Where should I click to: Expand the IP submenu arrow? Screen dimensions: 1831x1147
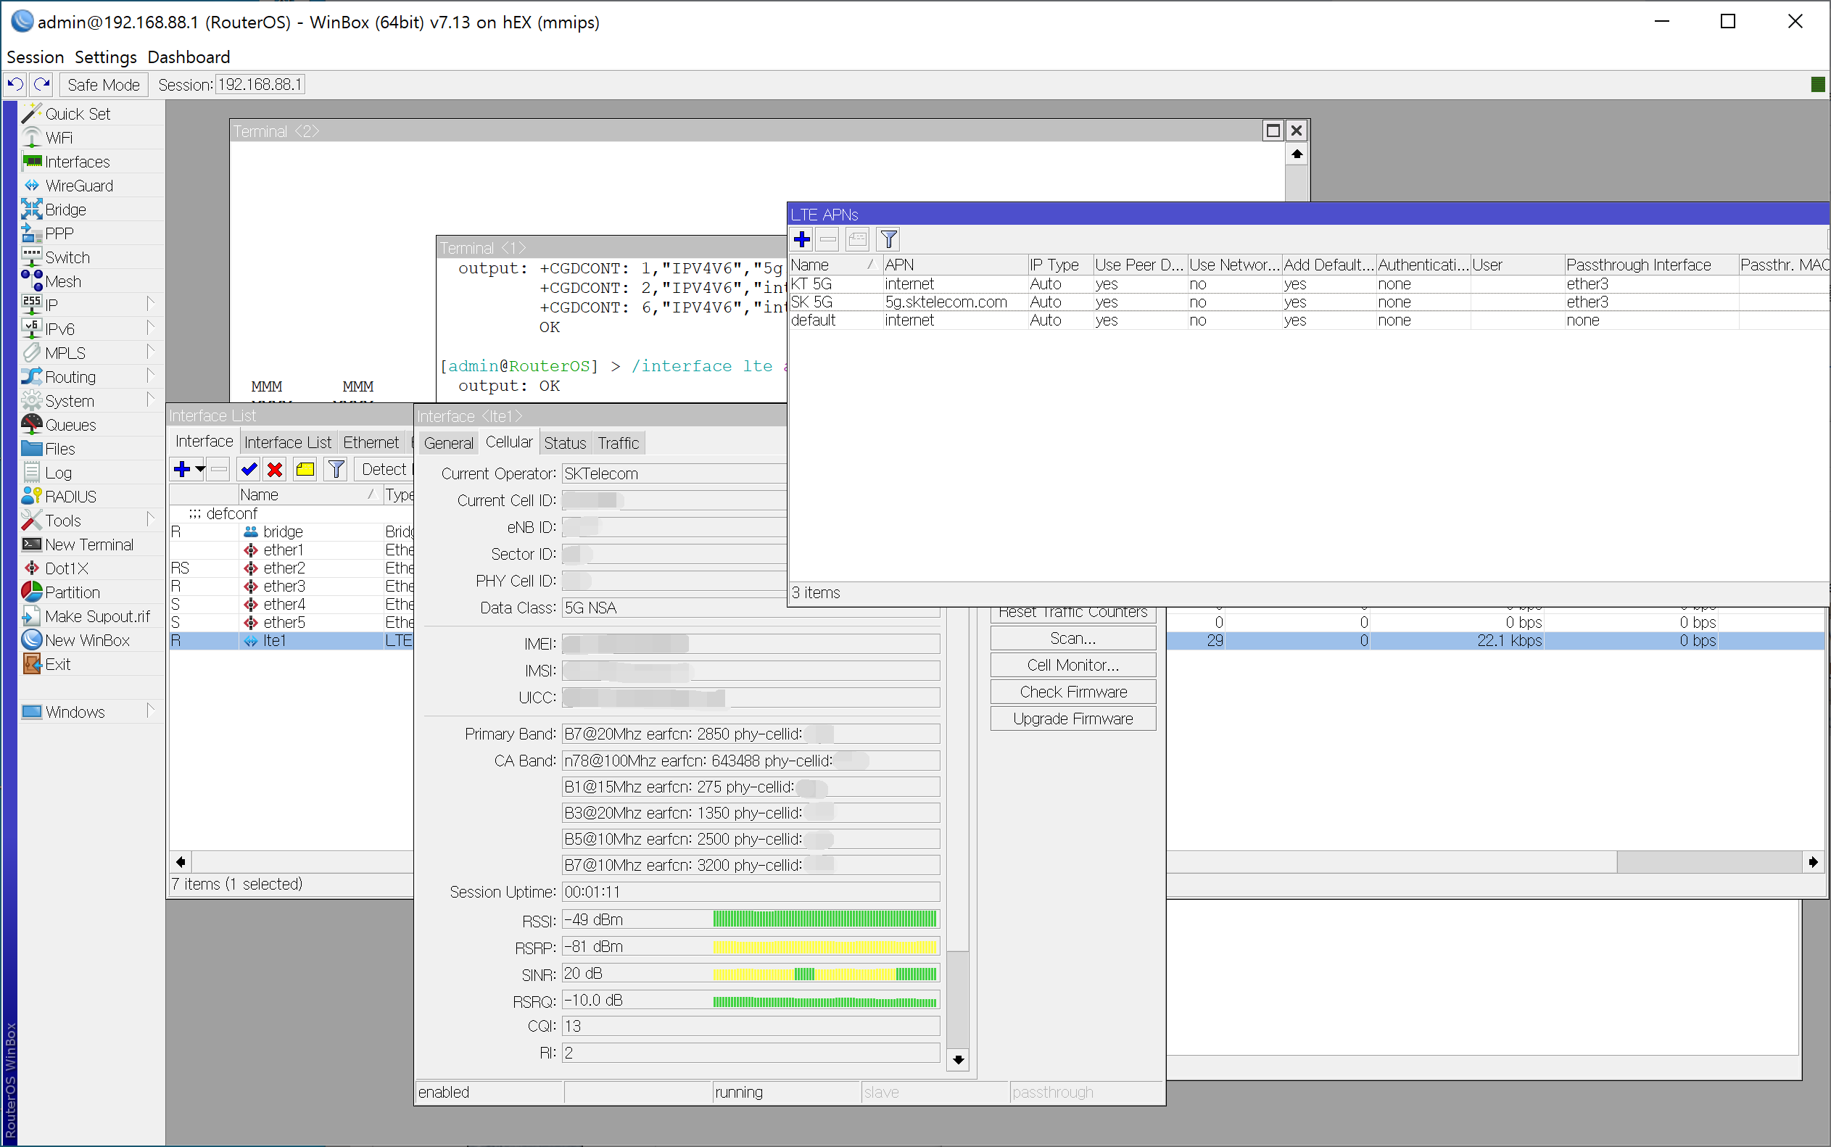(x=150, y=305)
